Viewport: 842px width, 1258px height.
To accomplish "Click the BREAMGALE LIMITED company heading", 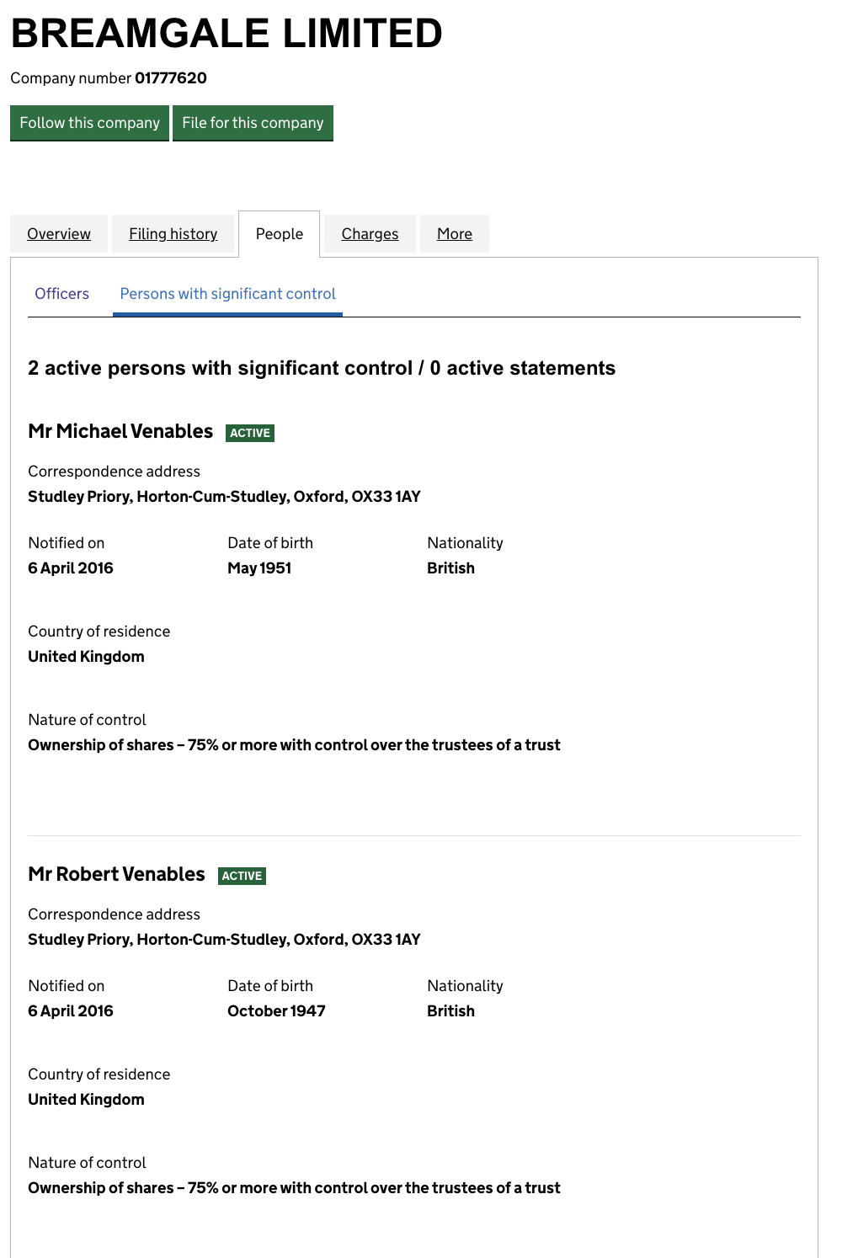I will 226,34.
